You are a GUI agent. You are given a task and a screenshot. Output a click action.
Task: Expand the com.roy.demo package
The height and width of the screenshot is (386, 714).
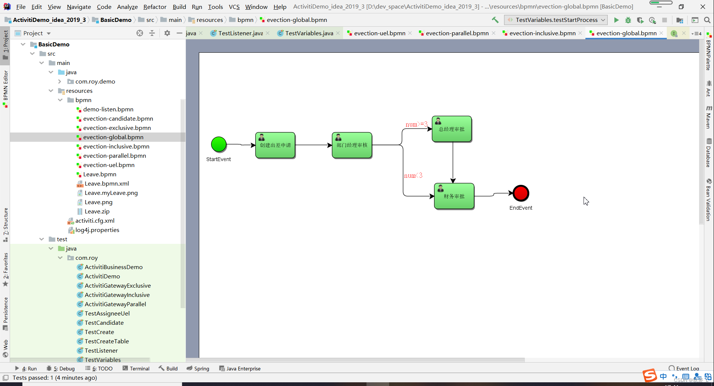(60, 81)
